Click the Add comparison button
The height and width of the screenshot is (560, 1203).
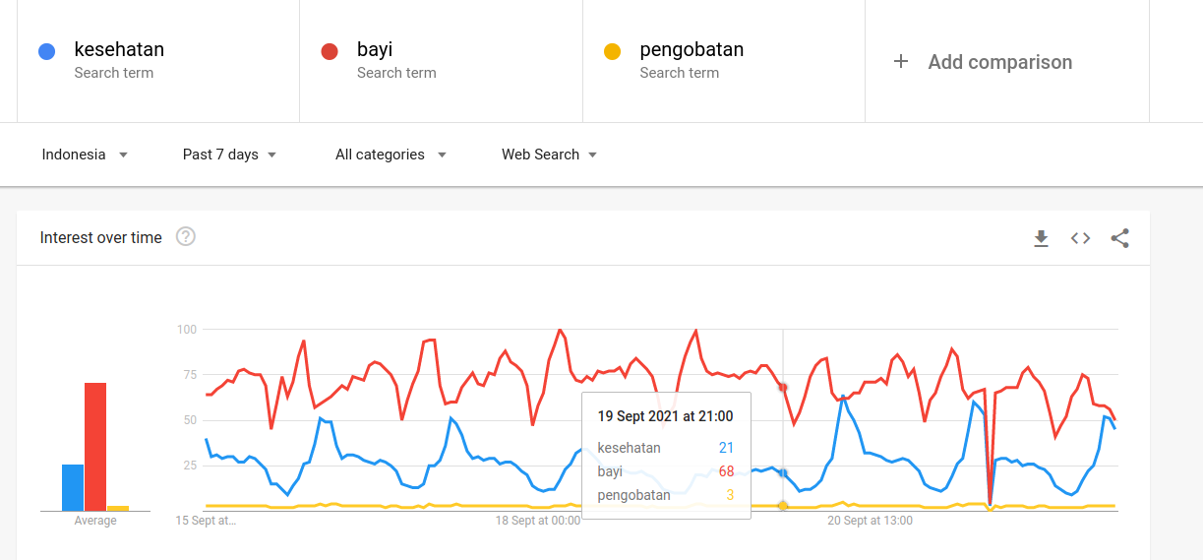point(999,62)
